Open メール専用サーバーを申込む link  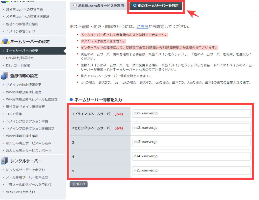[x=27, y=178]
